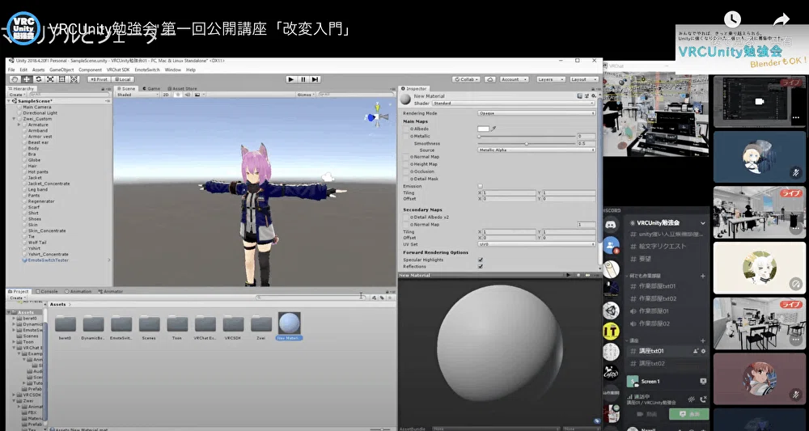
Task: Open the EmoteSwitch menu
Action: 147,70
